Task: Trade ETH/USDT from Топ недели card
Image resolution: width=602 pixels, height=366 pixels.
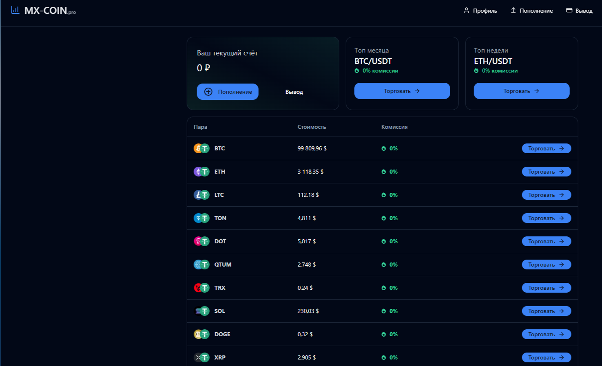Action: (x=521, y=91)
